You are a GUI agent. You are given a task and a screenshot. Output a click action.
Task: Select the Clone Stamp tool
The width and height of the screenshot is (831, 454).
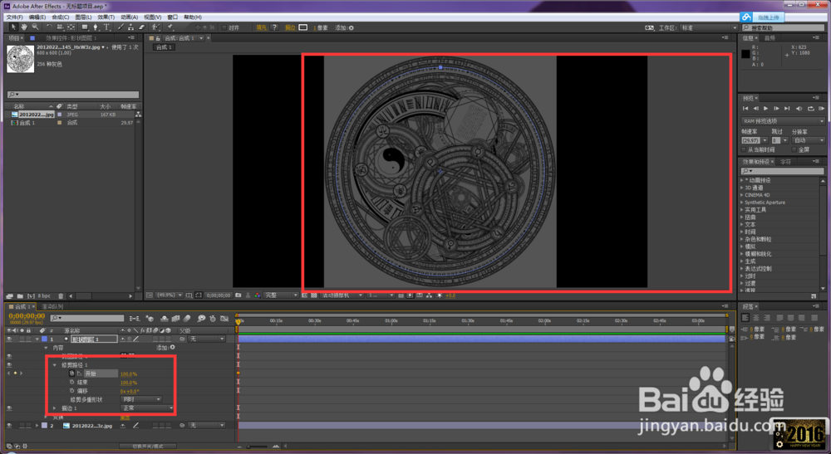(x=131, y=27)
